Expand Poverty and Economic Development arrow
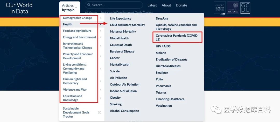The image size is (280, 122). tap(101, 56)
